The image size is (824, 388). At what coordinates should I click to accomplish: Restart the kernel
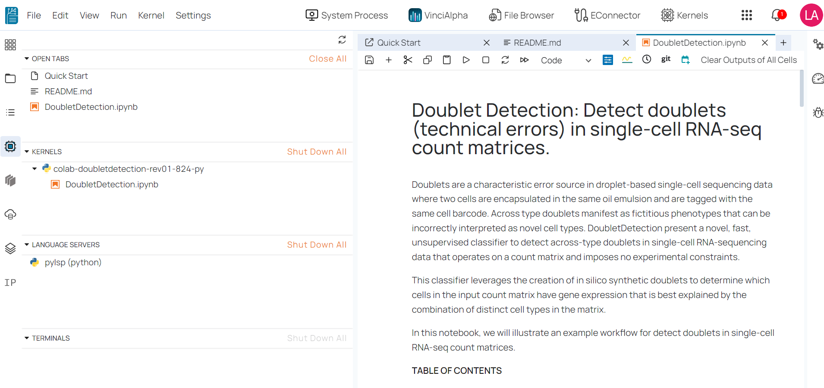505,60
